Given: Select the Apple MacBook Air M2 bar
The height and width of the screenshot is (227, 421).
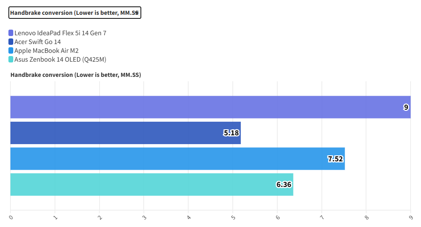Looking at the screenshot, I should 169,159.
